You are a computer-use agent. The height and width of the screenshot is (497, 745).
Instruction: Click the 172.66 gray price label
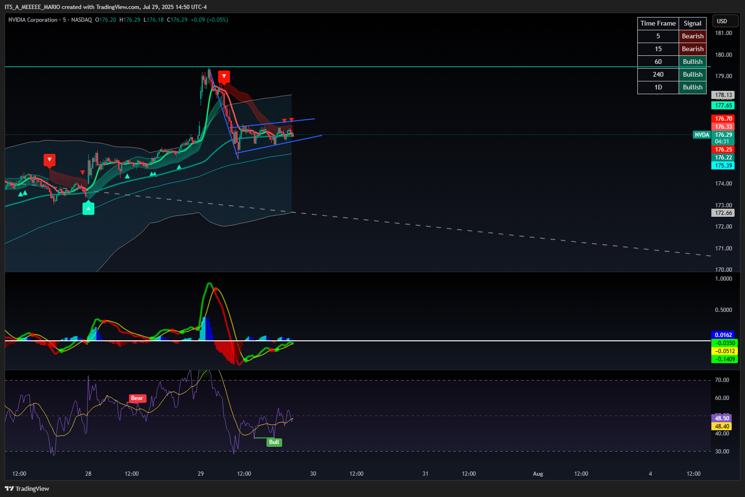723,213
